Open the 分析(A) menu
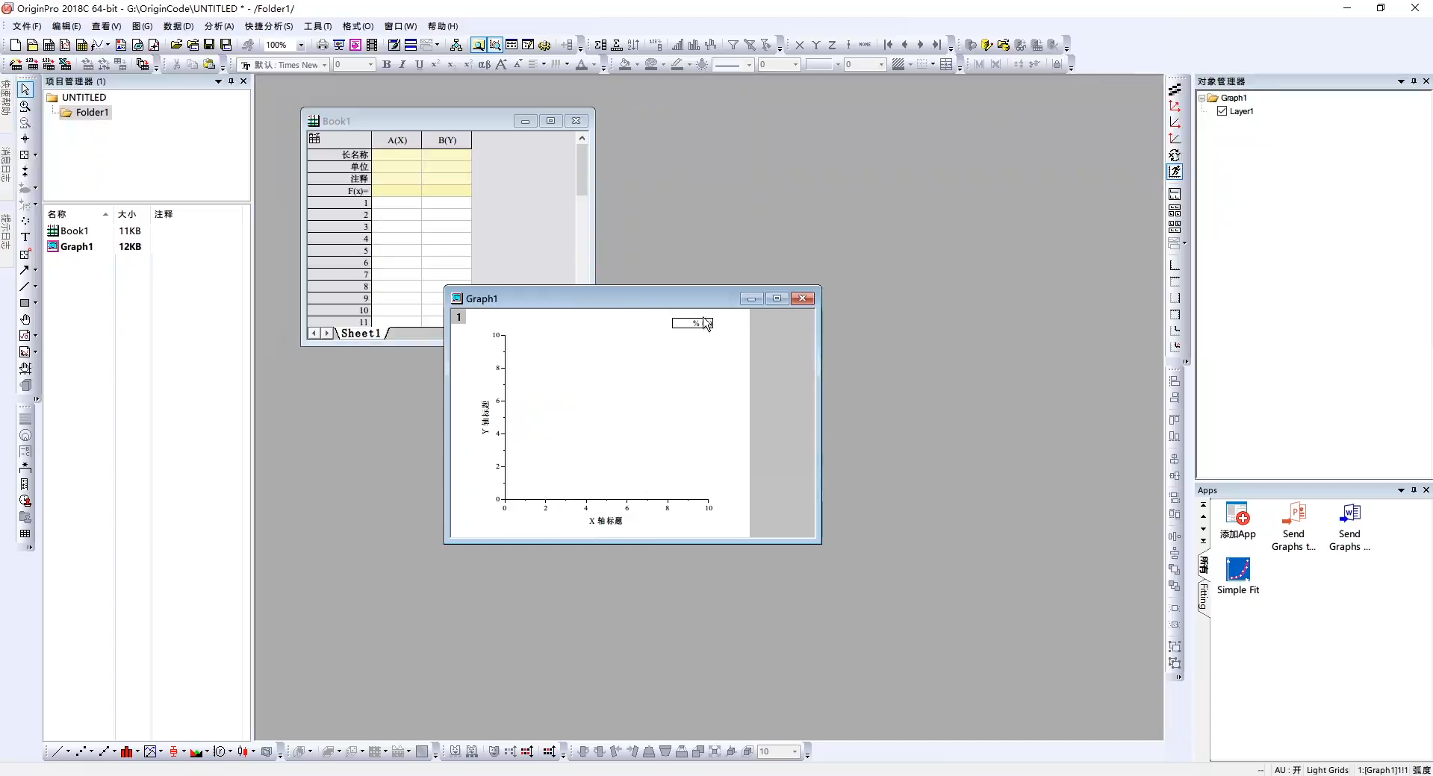 (219, 26)
